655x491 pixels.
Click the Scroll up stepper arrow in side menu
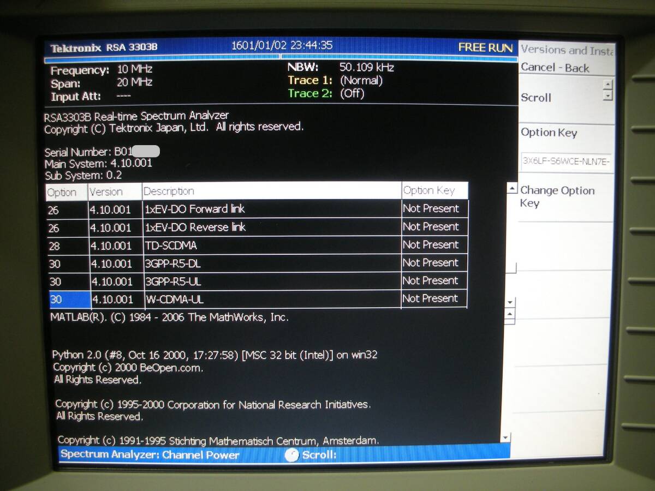coord(608,85)
